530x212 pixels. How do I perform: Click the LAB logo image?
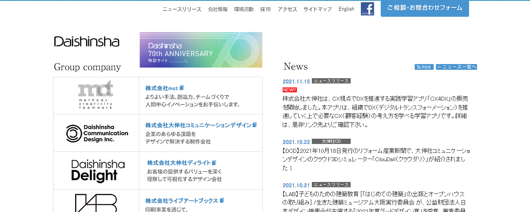(x=96, y=202)
